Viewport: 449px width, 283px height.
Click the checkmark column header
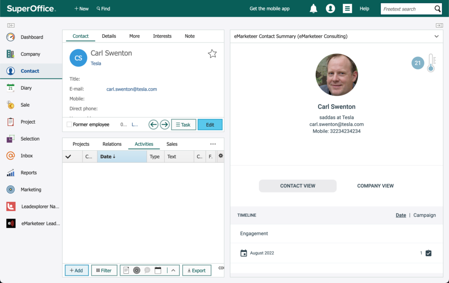tap(68, 156)
